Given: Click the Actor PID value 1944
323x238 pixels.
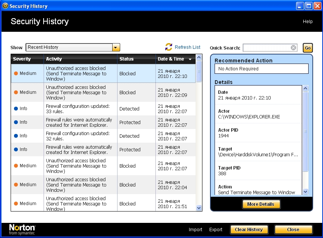Looking at the screenshot, I should tap(223, 135).
